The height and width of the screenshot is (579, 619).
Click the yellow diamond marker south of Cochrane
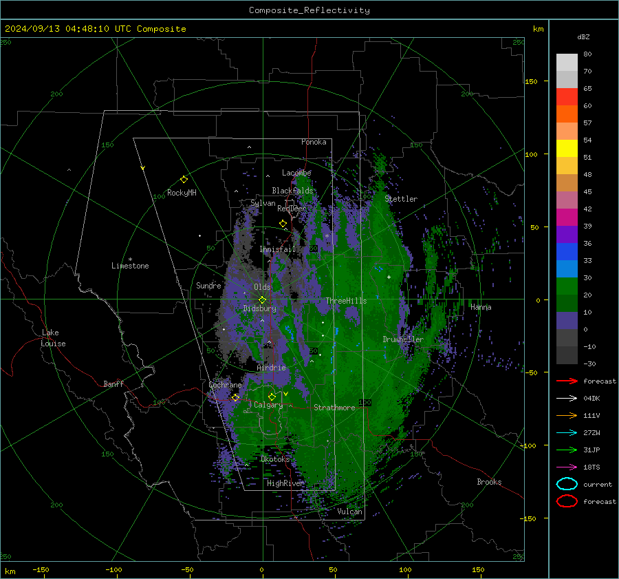click(x=236, y=397)
